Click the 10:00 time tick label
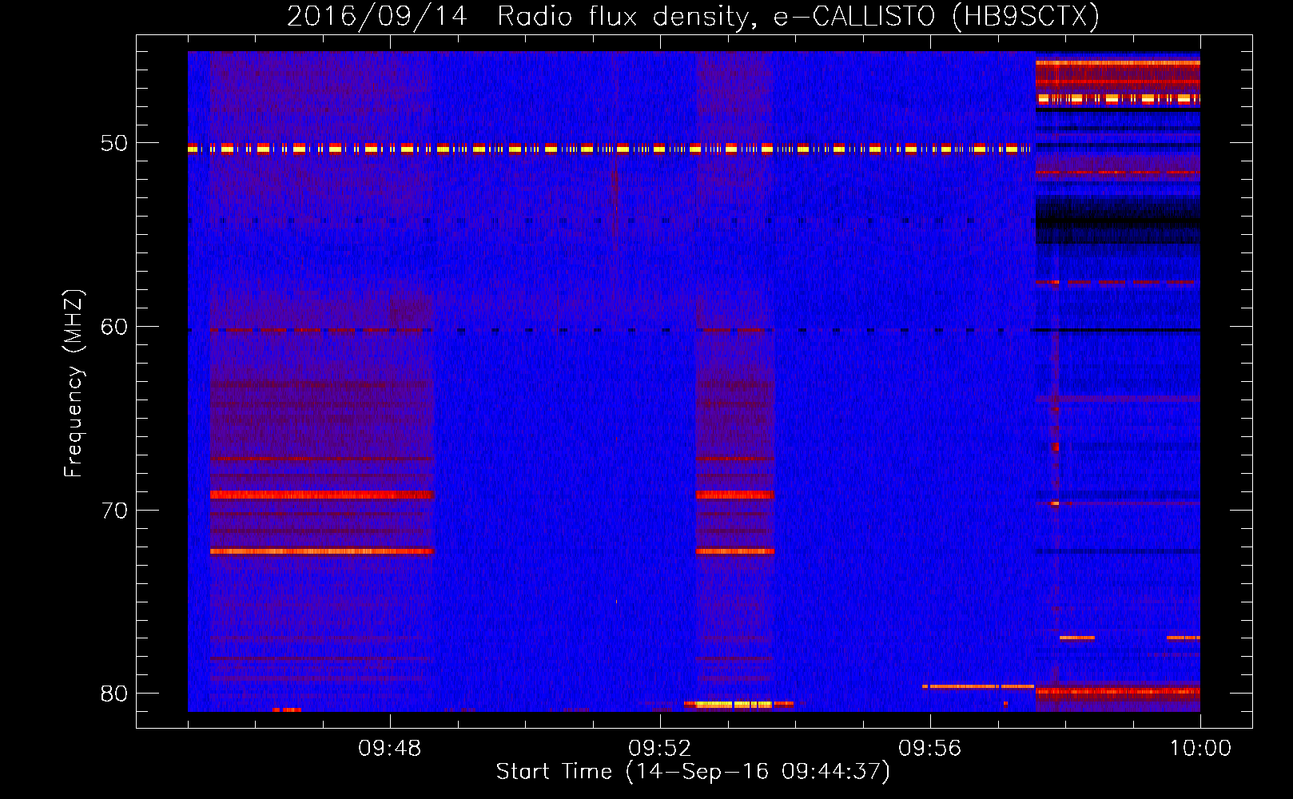Viewport: 1293px width, 799px height. pos(1200,749)
